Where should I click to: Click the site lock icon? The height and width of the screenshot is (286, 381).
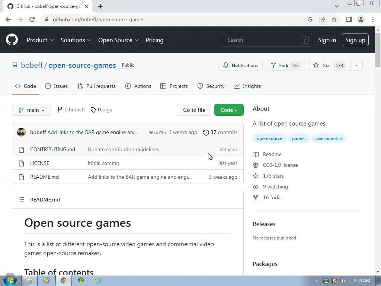[47, 19]
